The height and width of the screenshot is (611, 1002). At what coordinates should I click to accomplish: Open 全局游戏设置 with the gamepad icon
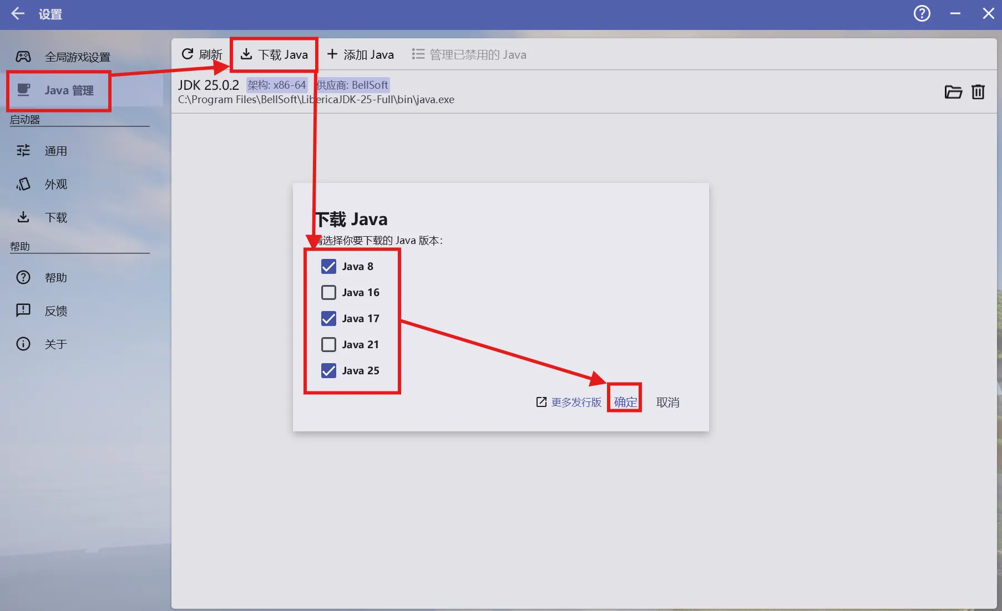[78, 56]
